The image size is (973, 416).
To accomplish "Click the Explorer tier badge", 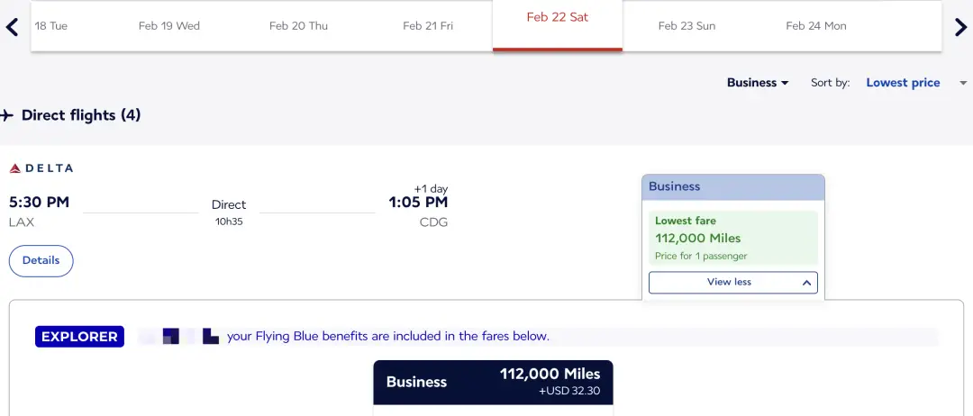I will (x=79, y=337).
